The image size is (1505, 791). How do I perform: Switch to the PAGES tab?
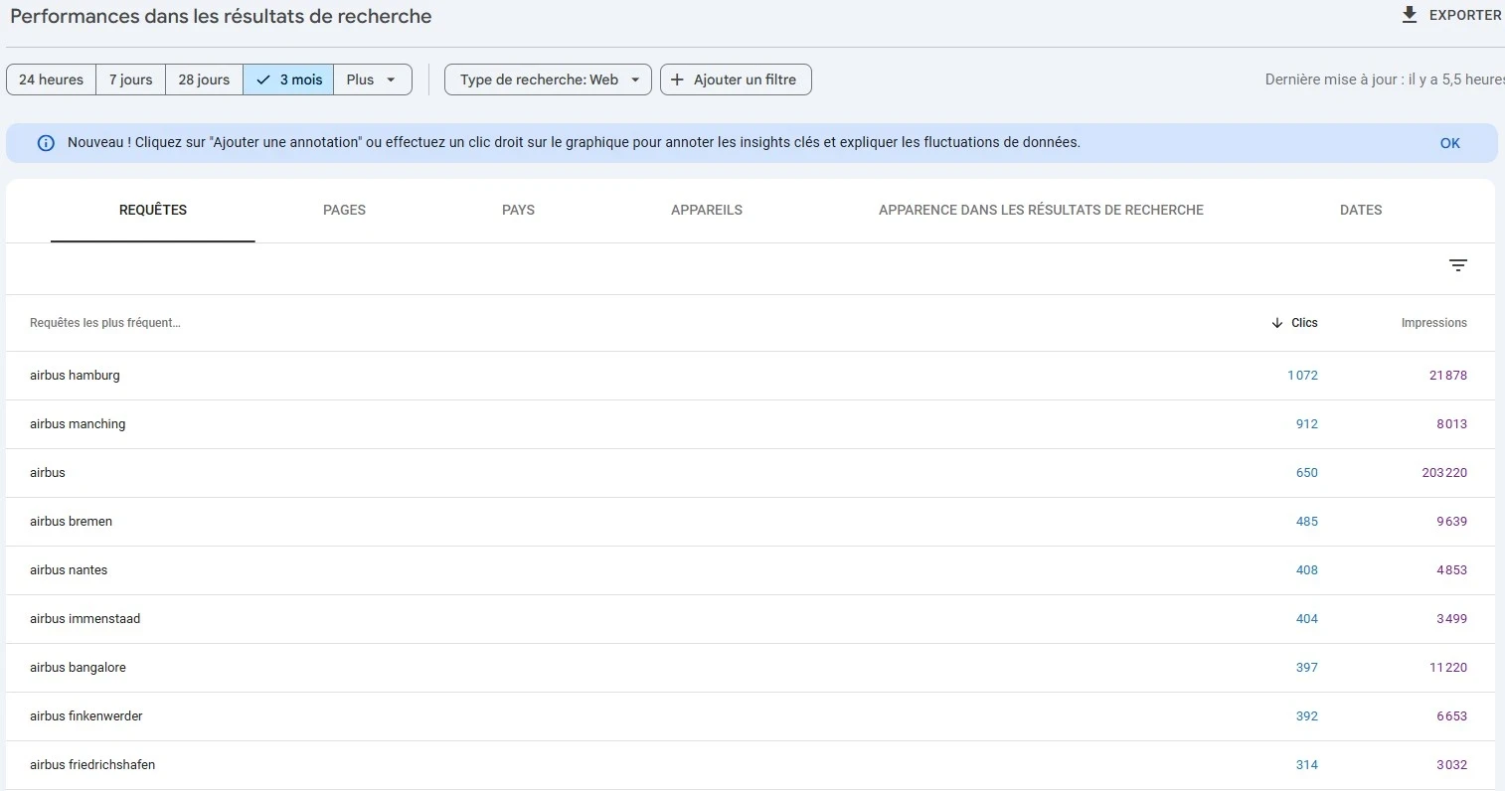click(344, 210)
